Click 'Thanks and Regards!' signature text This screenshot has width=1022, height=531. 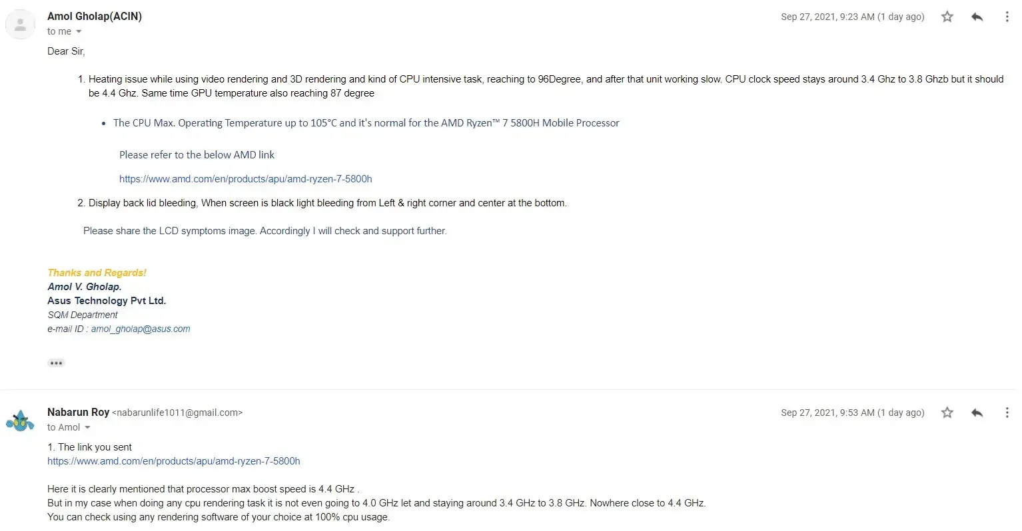(97, 273)
